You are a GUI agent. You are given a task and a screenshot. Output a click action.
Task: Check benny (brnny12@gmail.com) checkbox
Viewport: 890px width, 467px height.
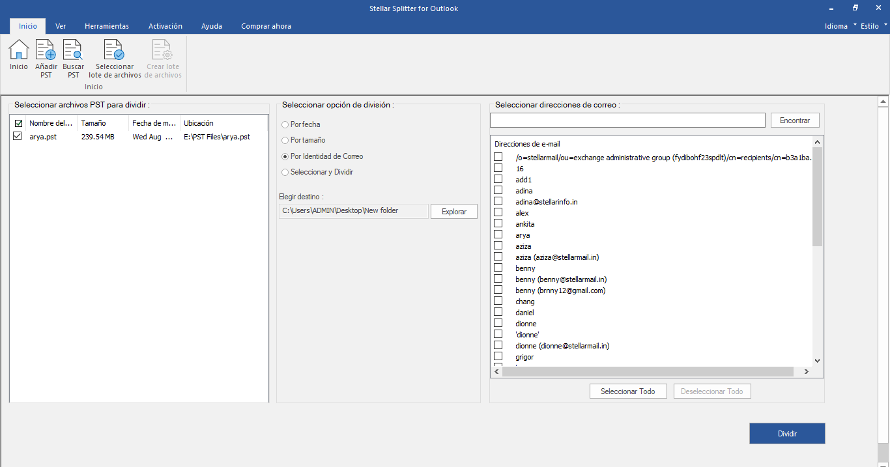(498, 290)
